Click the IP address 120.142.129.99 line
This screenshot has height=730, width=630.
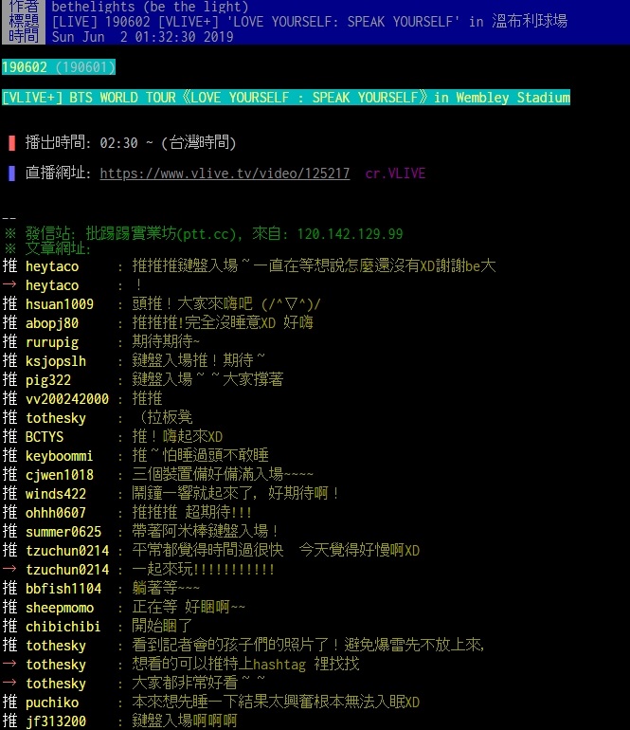pyautogui.click(x=204, y=234)
